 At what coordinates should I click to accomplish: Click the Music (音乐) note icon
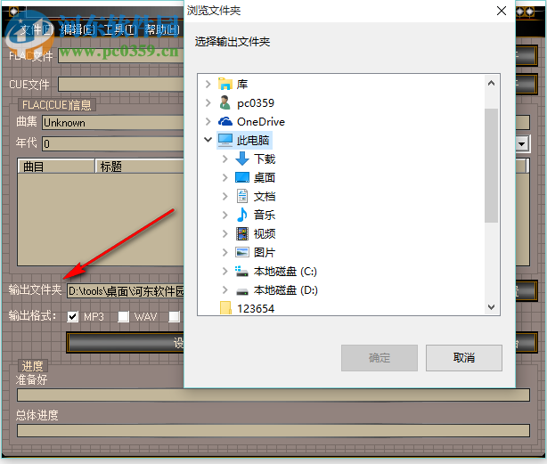point(242,215)
